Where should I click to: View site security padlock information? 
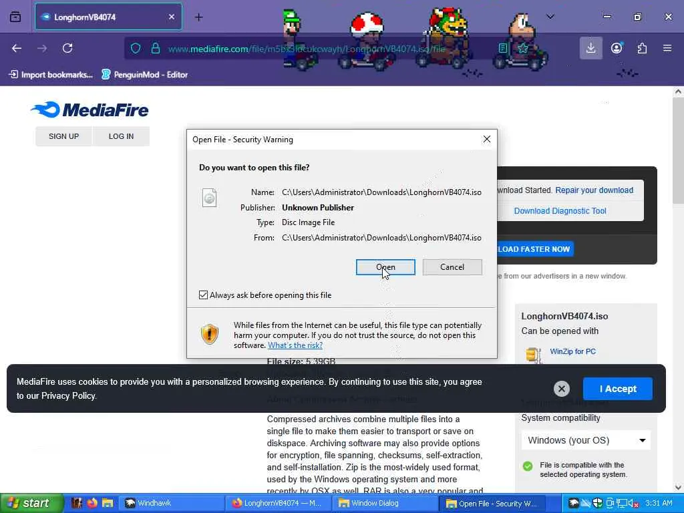tap(155, 48)
